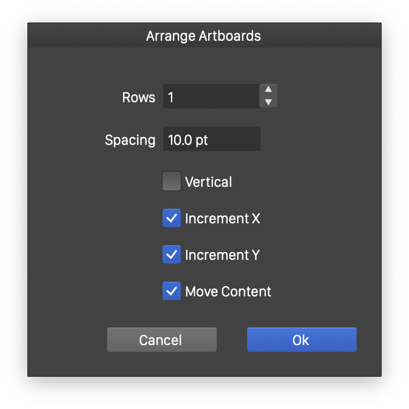Click the Increment Y label text

point(222,255)
